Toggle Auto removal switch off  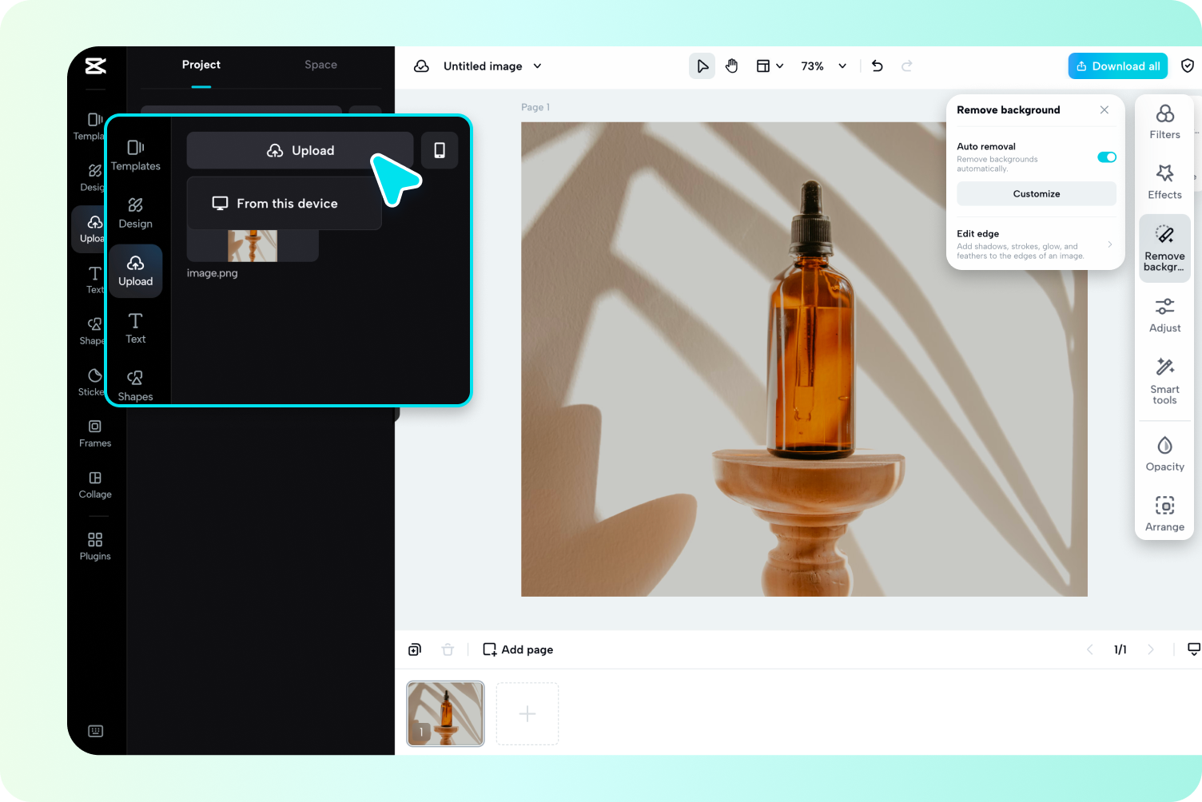(x=1107, y=157)
